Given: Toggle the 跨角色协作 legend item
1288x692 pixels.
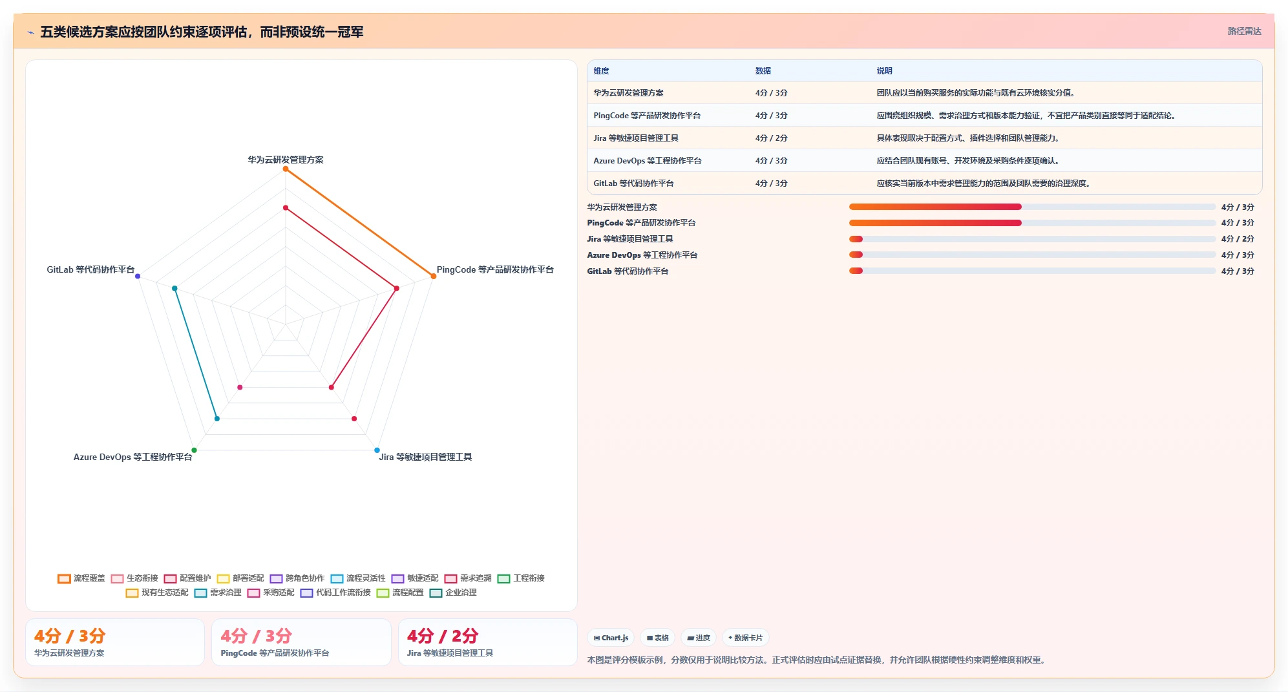Looking at the screenshot, I should coord(297,578).
